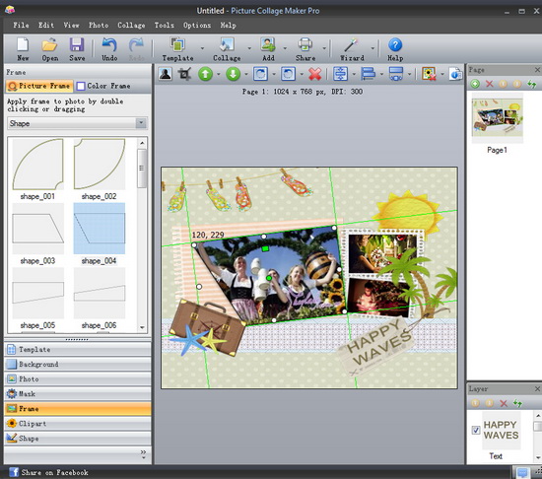
Task: Switch to the Background panel tab
Action: [x=78, y=365]
